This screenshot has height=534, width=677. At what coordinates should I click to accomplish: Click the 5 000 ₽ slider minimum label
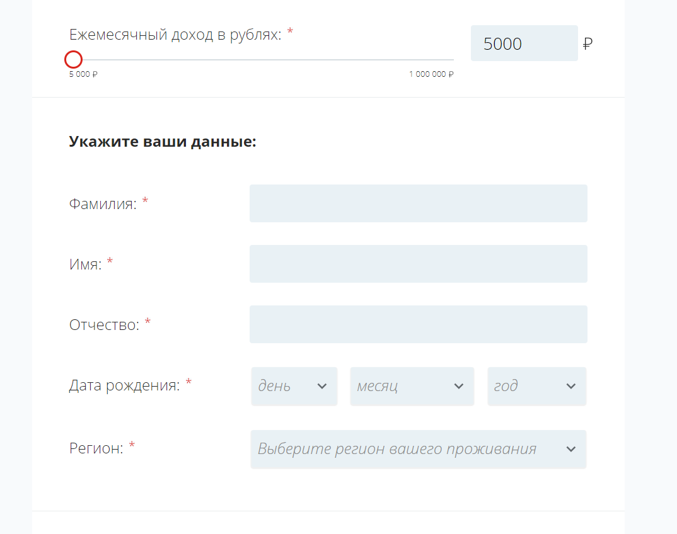(x=83, y=74)
